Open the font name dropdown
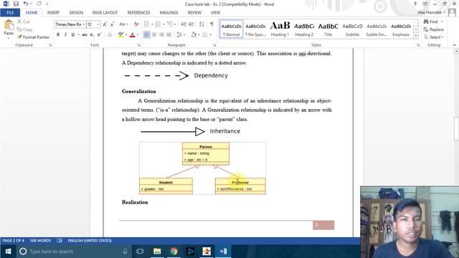459x258 pixels. point(84,24)
